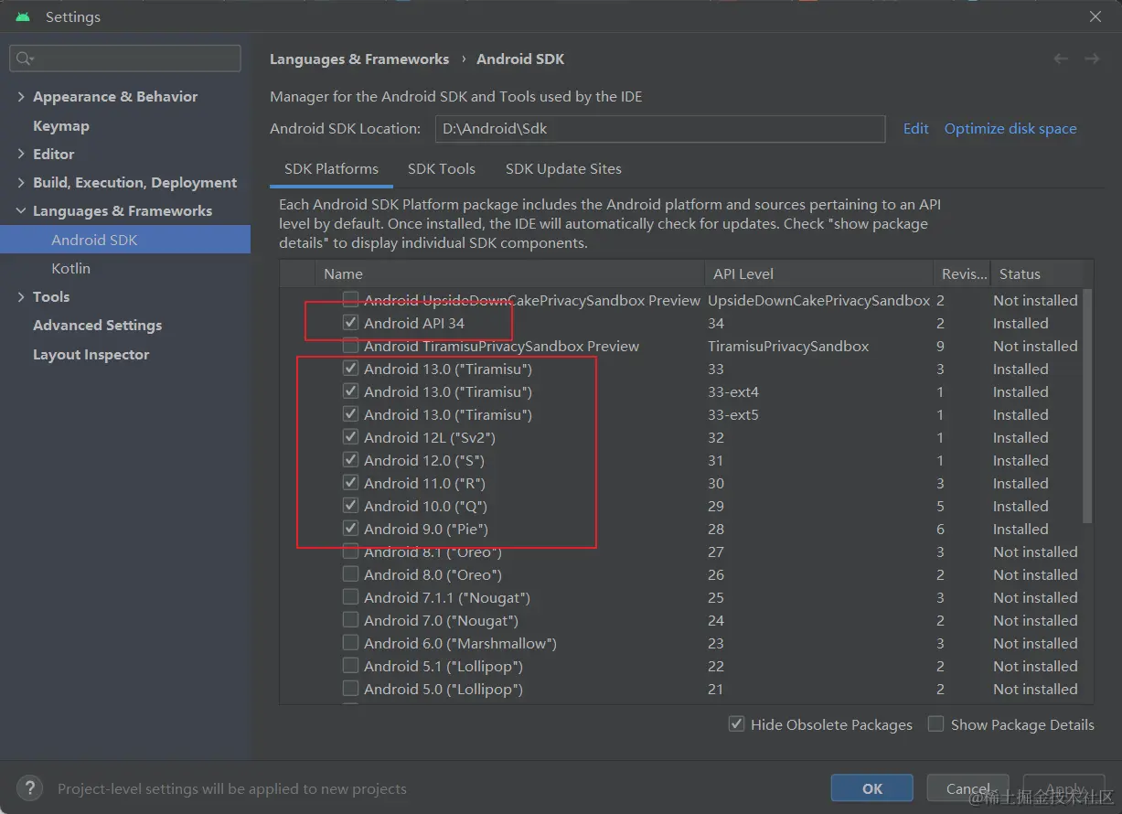Collapse Languages & Frameworks section
The height and width of the screenshot is (814, 1122).
pos(21,211)
